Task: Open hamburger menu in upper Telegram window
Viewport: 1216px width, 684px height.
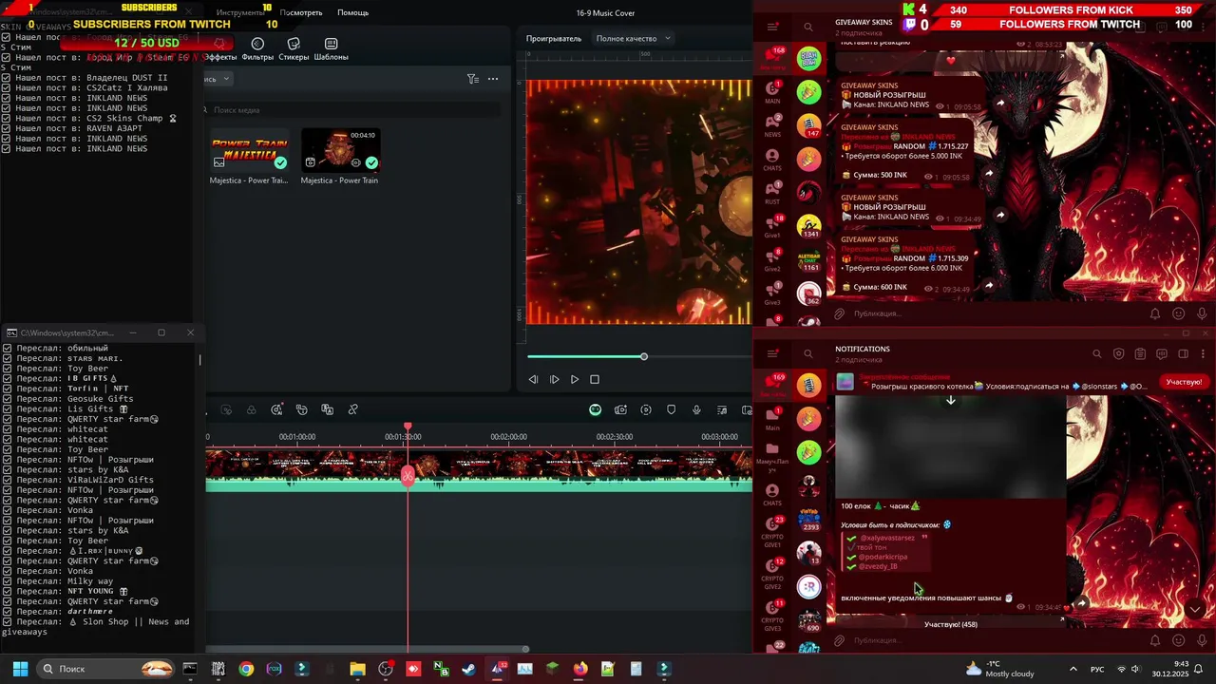Action: tap(773, 27)
